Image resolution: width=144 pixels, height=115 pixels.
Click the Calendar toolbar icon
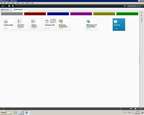[x=13, y=6]
